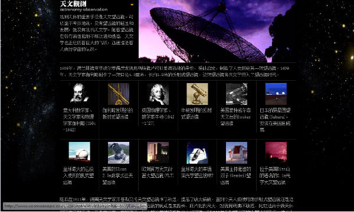
Task: Open the Gemini telescope thumbnail
Action: 237,153
